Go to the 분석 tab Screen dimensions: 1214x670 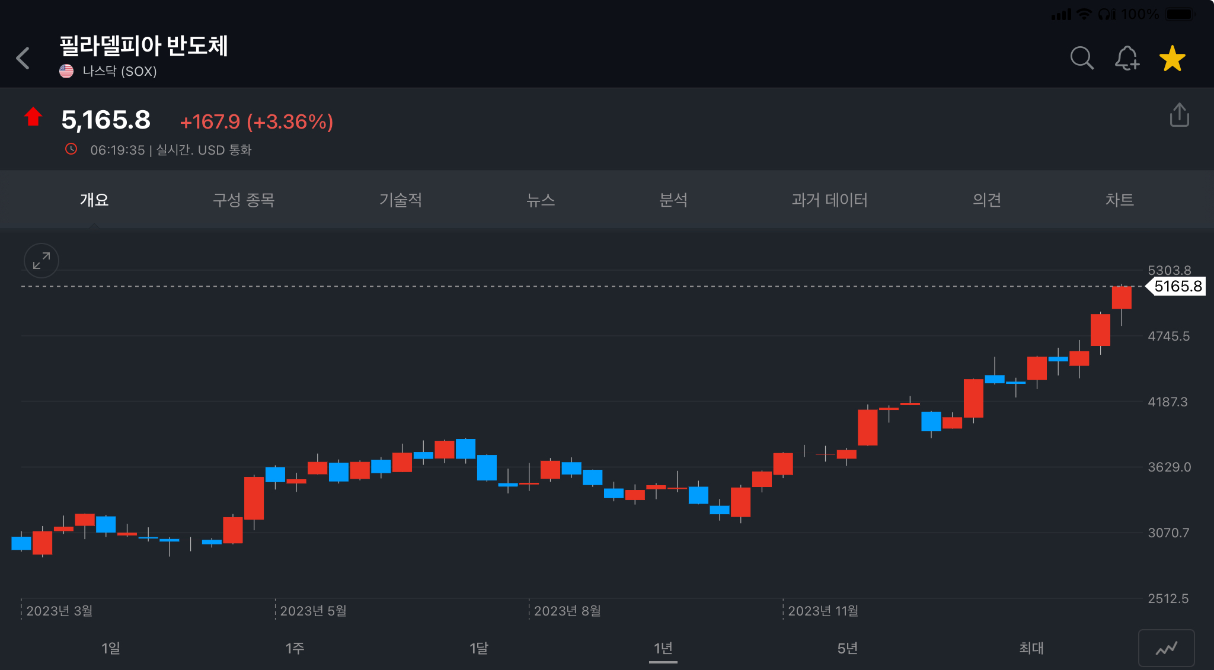(673, 200)
